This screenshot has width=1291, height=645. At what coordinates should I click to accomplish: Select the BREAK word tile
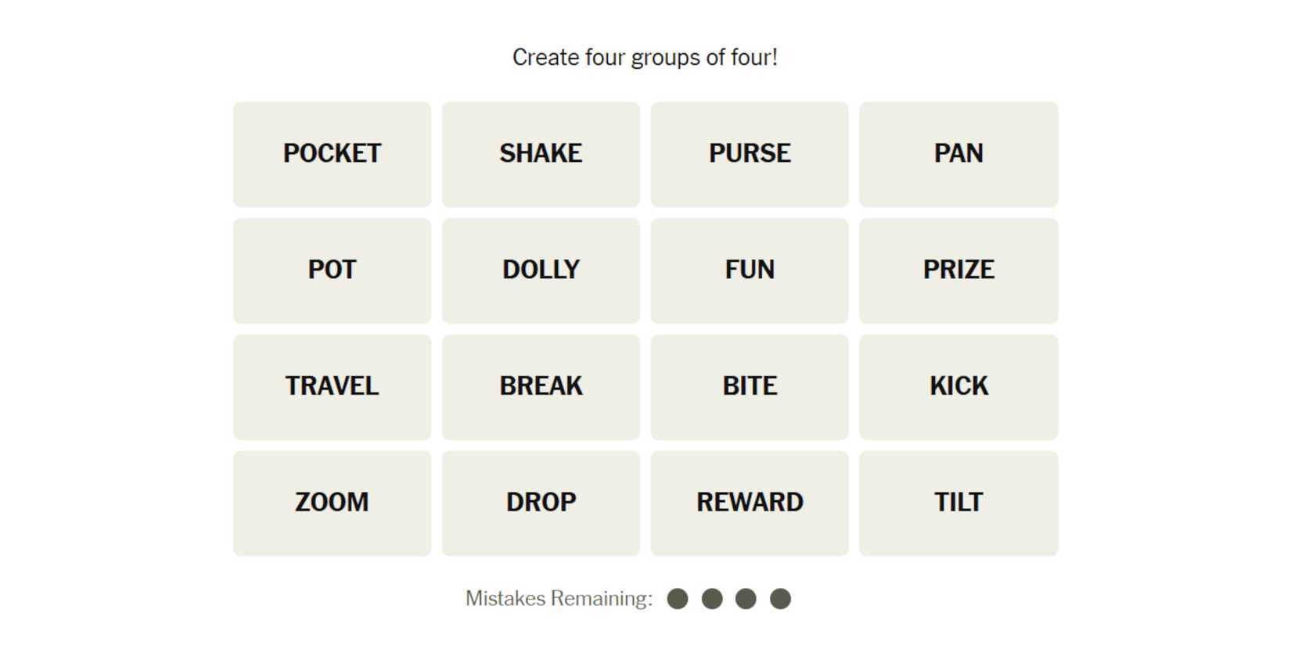(x=541, y=387)
